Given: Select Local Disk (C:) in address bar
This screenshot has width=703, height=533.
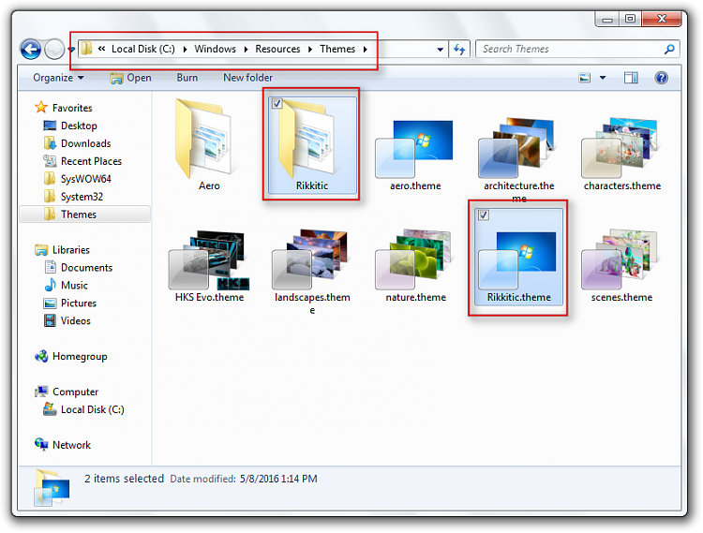Looking at the screenshot, I should [143, 49].
